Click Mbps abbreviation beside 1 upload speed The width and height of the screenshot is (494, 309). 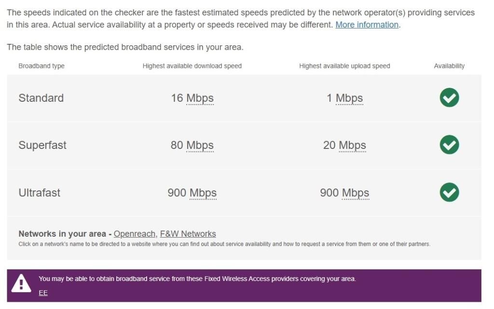pyautogui.click(x=349, y=98)
